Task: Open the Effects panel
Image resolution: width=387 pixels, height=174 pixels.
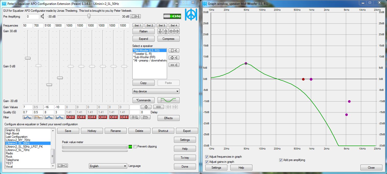Action: point(168,118)
